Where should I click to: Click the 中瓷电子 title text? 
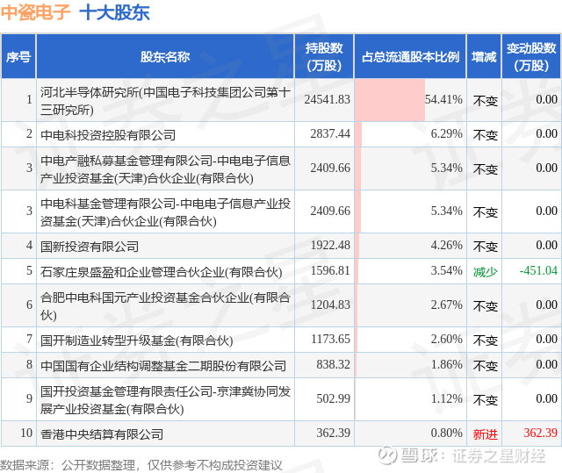(35, 12)
